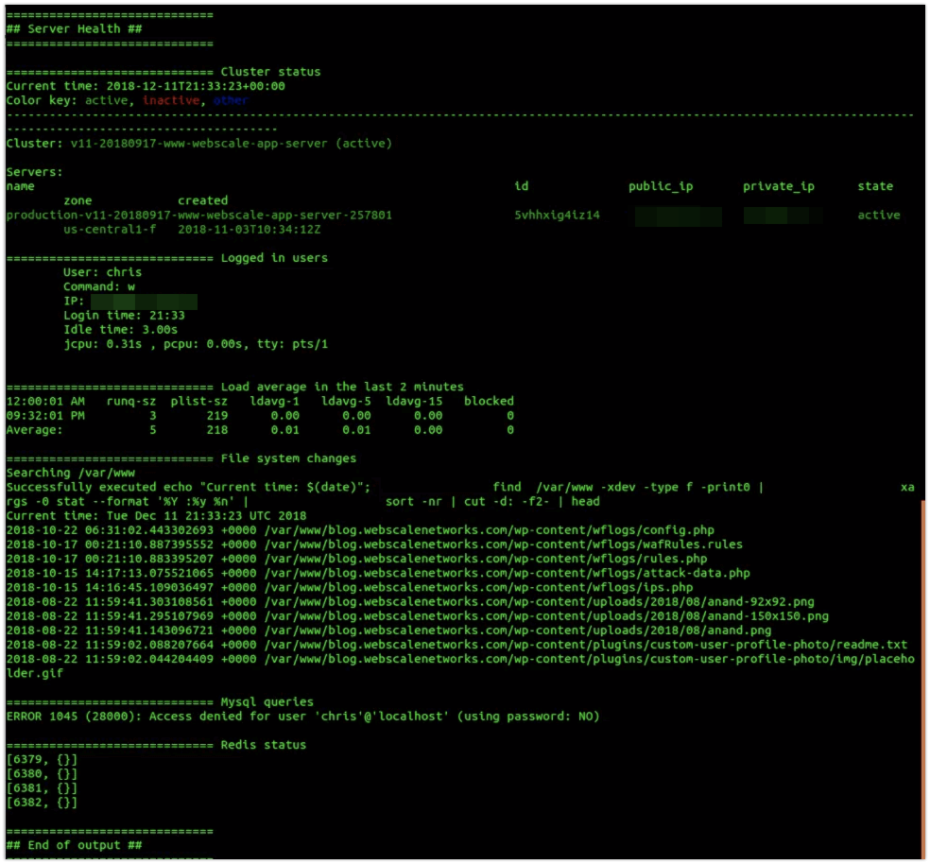
Task: Click the "ldavg-15" load average column header
Action: 414,401
